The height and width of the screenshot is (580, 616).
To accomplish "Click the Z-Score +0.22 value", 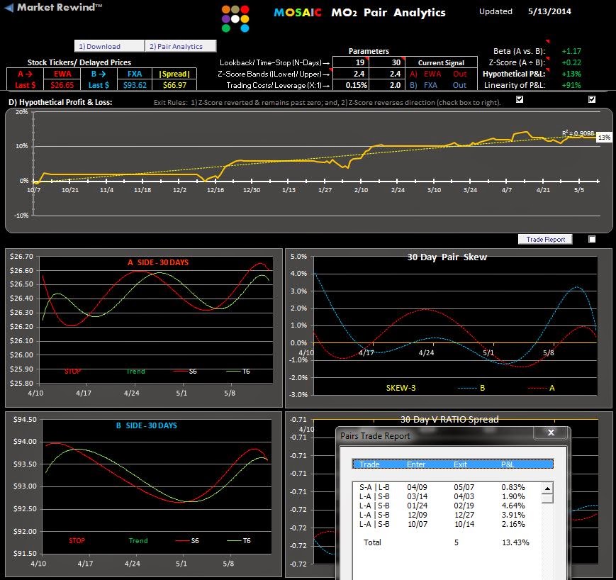I will click(x=571, y=62).
